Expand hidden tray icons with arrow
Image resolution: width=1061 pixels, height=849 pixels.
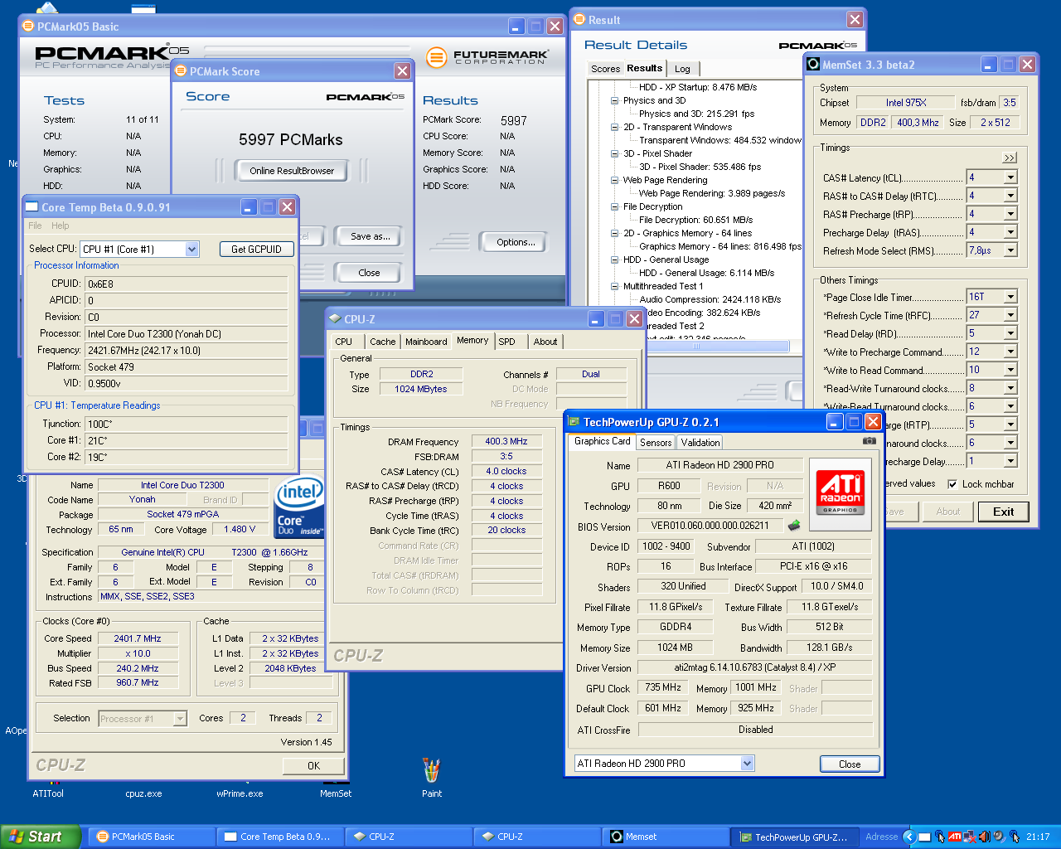click(x=908, y=837)
